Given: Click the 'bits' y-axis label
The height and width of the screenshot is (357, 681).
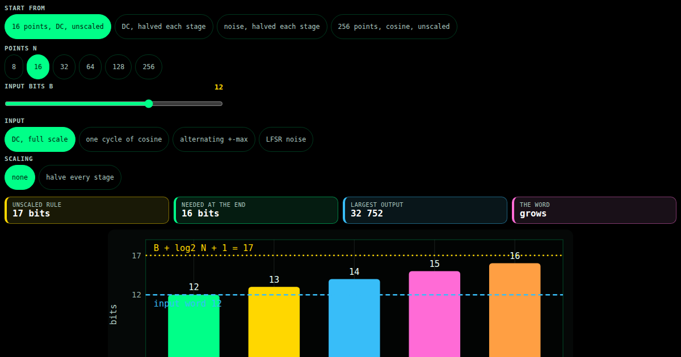Looking at the screenshot, I should point(113,314).
